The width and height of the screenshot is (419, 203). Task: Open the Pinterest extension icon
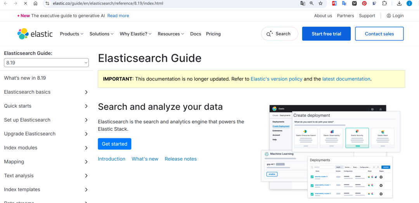pos(364,3)
